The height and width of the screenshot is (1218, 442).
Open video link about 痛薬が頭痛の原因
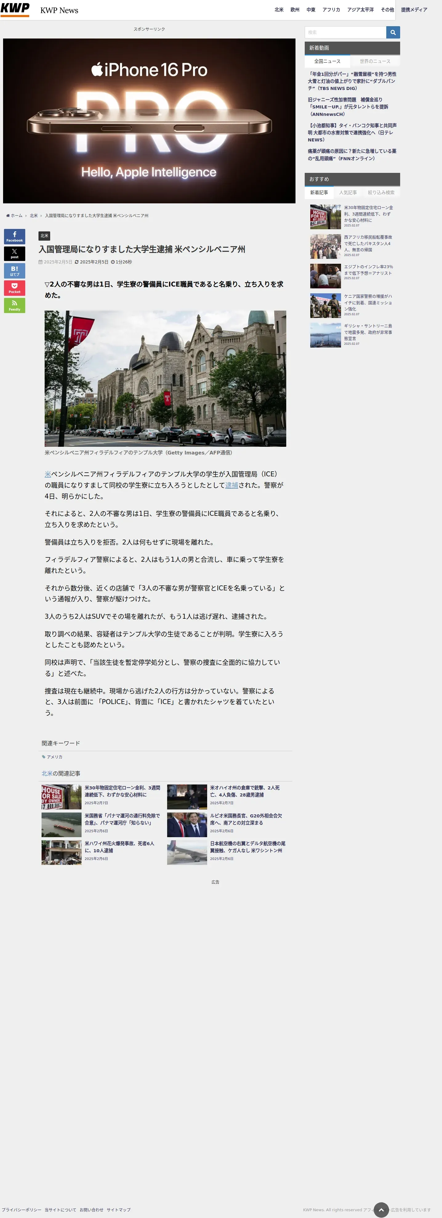tap(352, 155)
